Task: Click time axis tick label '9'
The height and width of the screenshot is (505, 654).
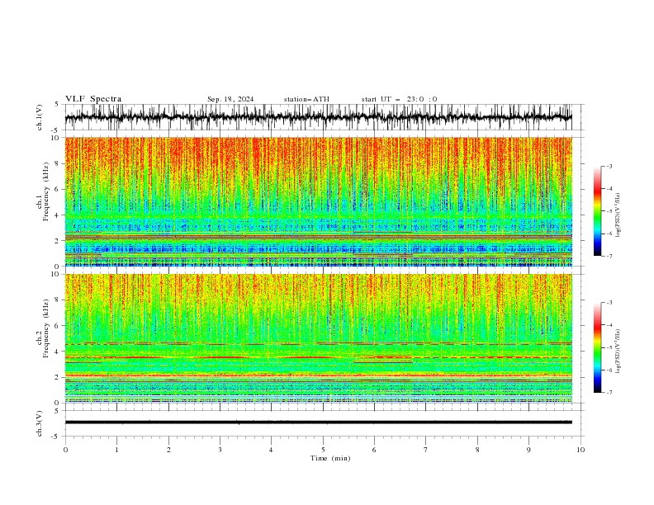Action: [x=528, y=450]
